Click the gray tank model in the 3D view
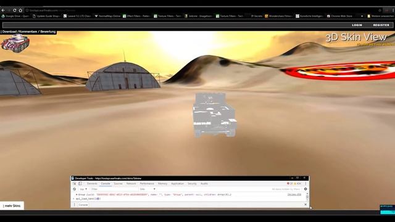 pos(215,115)
